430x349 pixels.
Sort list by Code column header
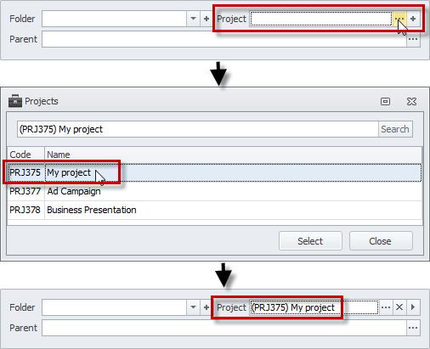[x=25, y=155]
